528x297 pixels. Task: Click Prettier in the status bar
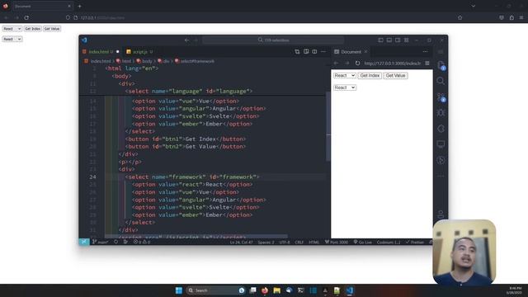click(x=414, y=242)
